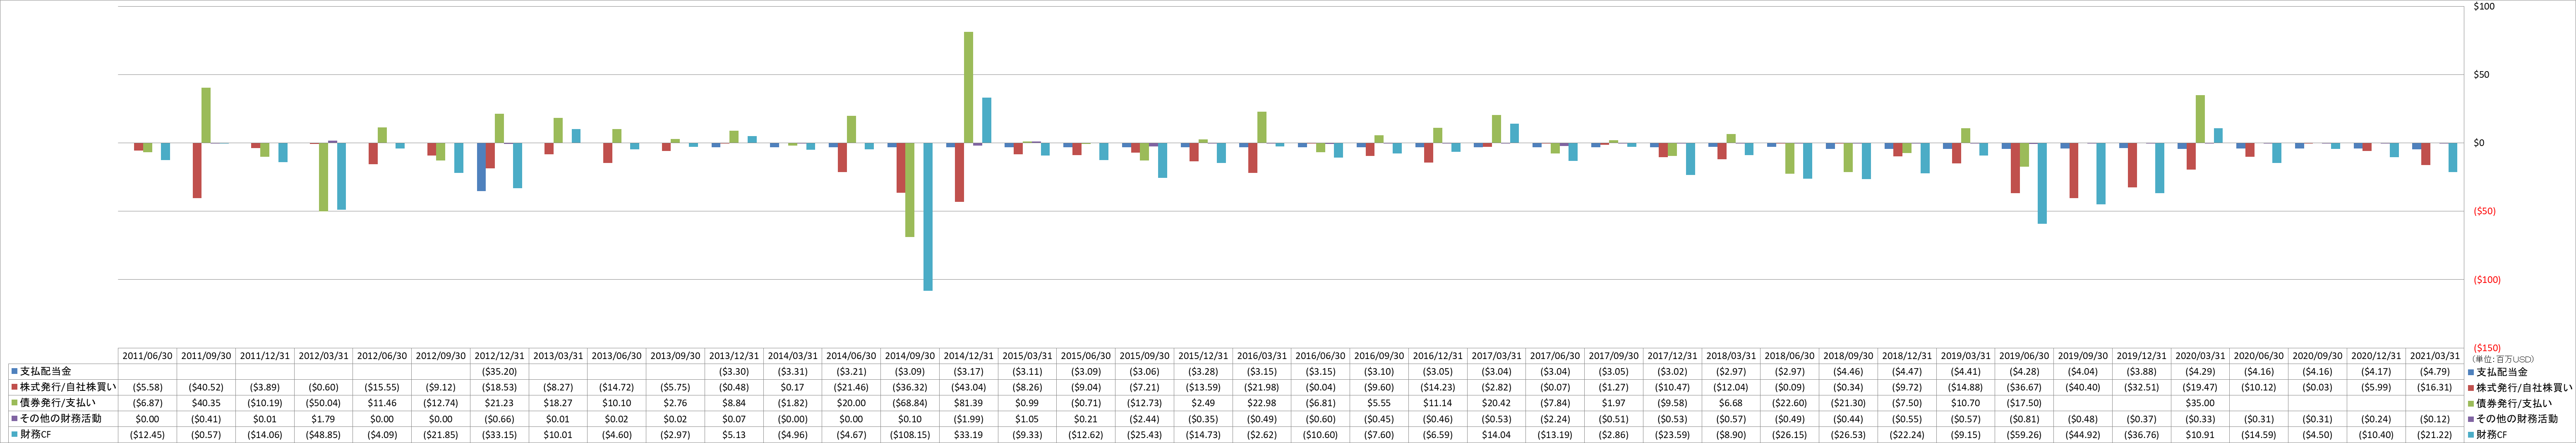Select the $14.04 財務CF cell under 2017/03/31
Image resolution: width=2576 pixels, height=443 pixels.
tap(1496, 435)
